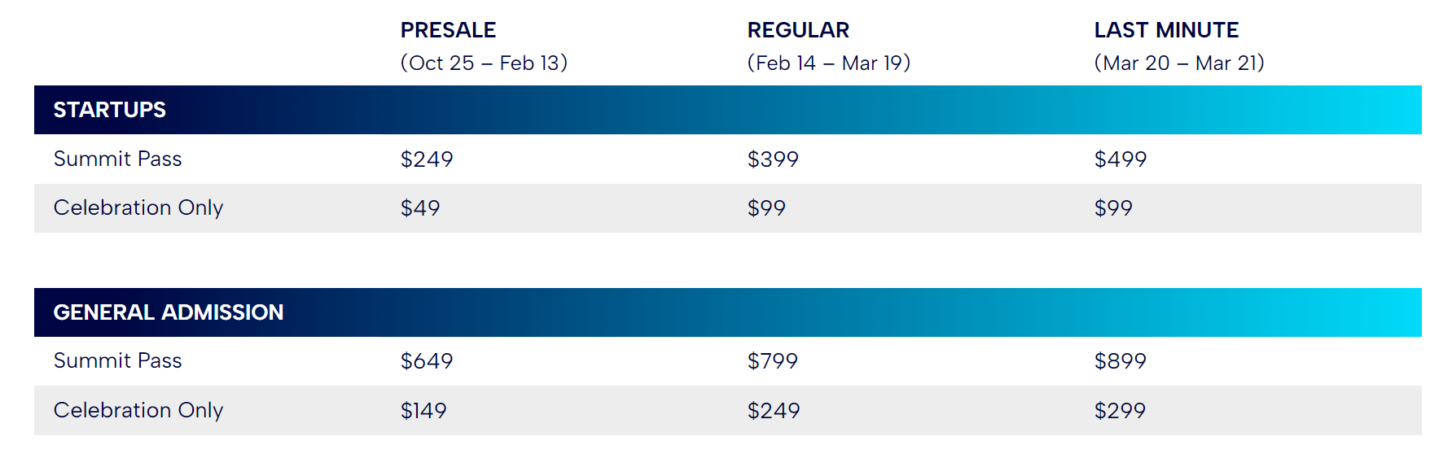The height and width of the screenshot is (467, 1452).
Task: Click the STARTUPS section header
Action: pyautogui.click(x=110, y=110)
